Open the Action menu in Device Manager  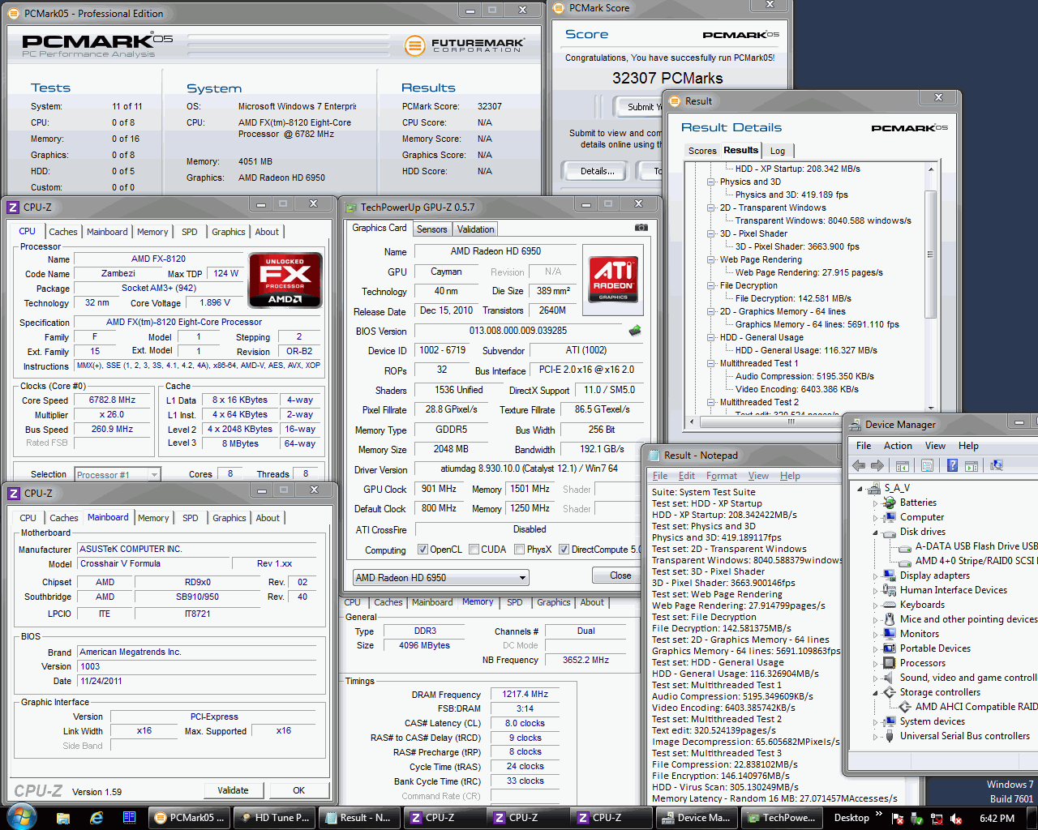pos(898,446)
